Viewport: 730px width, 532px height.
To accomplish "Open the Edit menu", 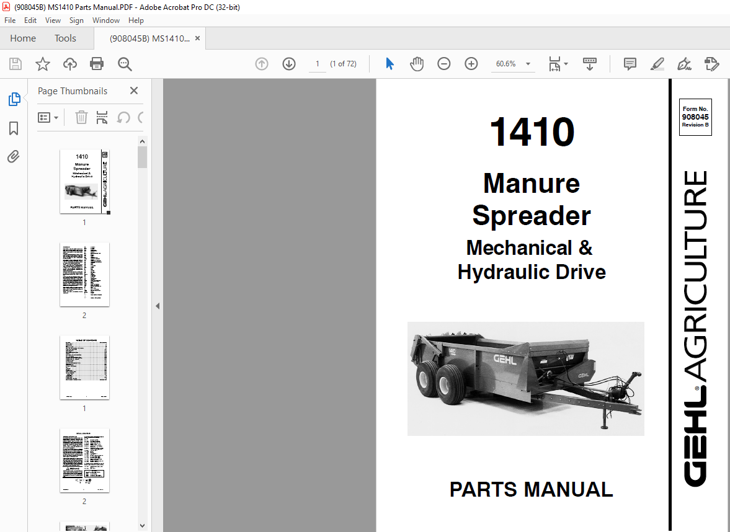I will click(x=30, y=20).
